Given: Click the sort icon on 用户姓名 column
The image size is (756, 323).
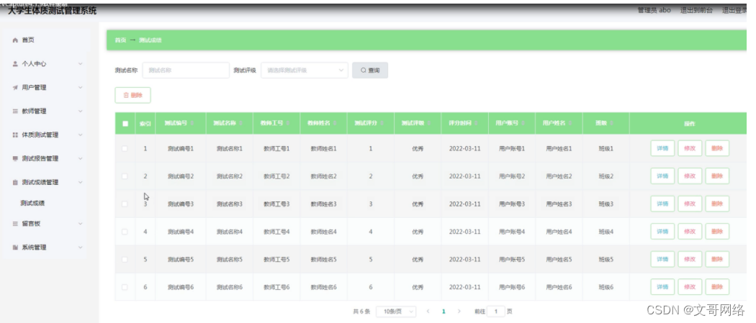Looking at the screenshot, I should pos(570,124).
